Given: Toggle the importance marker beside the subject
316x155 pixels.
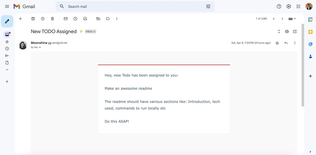Looking at the screenshot, I should click(81, 32).
